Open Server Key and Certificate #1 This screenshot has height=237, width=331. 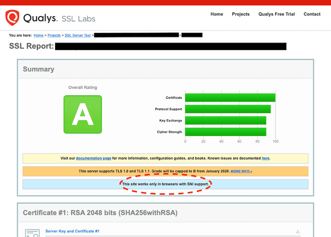tap(72, 231)
